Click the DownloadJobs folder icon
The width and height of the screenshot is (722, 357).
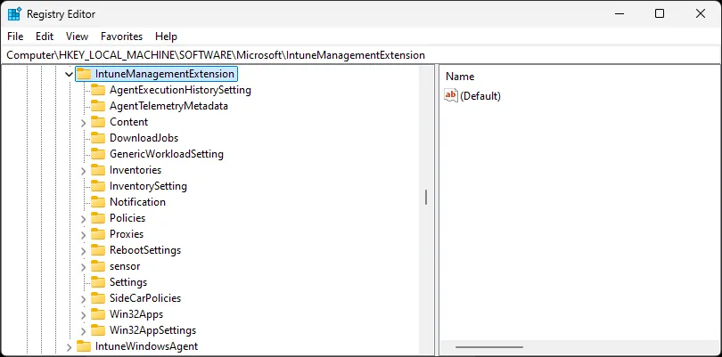pos(98,138)
